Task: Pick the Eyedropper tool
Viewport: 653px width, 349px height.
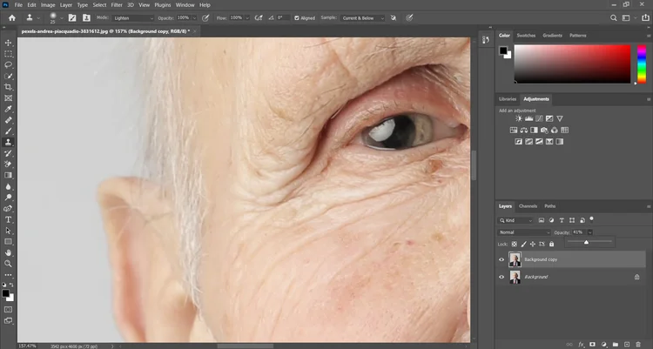Action: point(9,109)
